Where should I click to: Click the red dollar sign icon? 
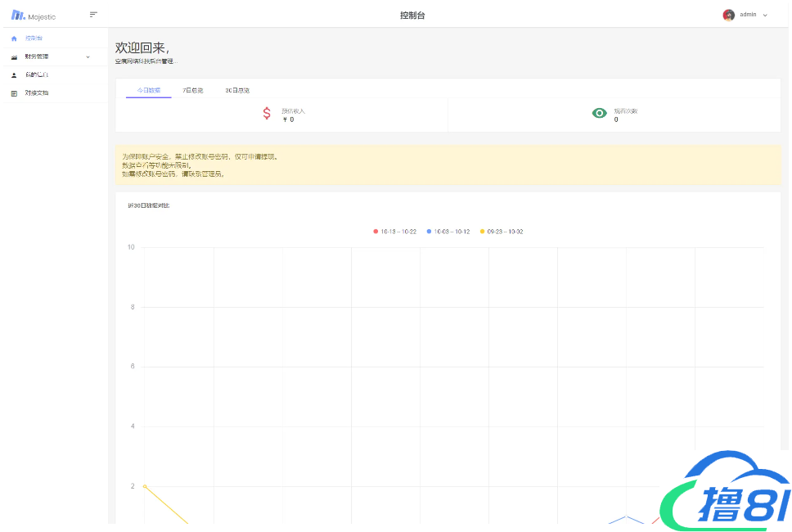coord(267,114)
